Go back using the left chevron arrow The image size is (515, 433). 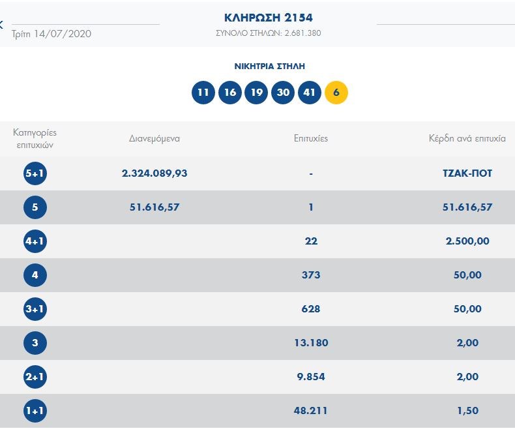[x=2, y=25]
